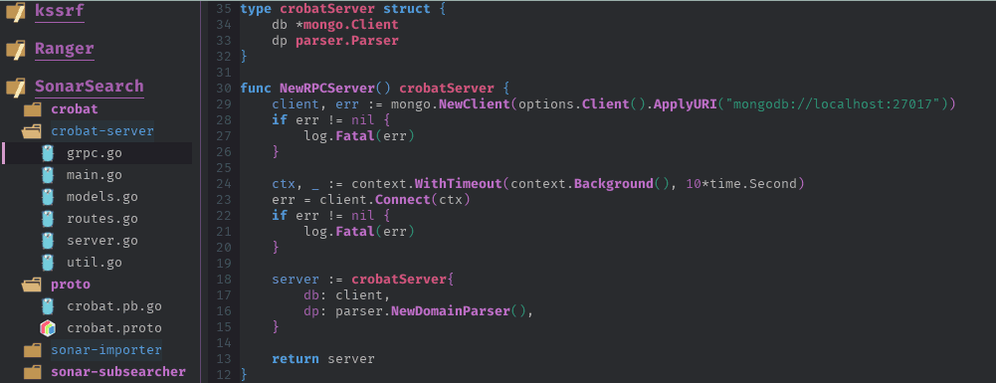
Task: Click log.Fatal(err) on line 27
Action: coord(359,136)
